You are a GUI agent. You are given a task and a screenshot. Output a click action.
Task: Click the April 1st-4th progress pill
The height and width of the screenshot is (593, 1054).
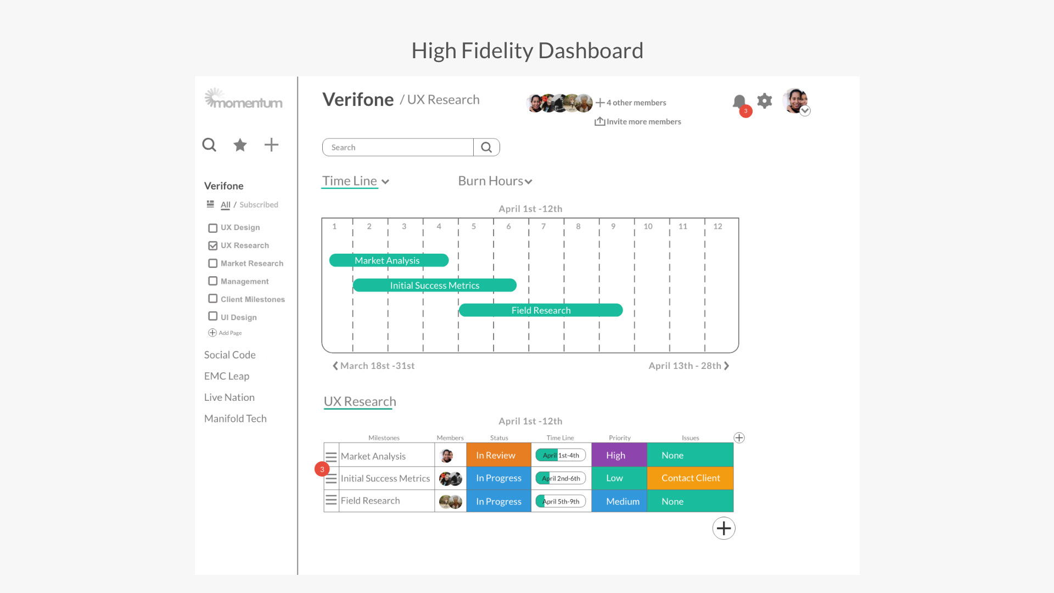pyautogui.click(x=561, y=455)
